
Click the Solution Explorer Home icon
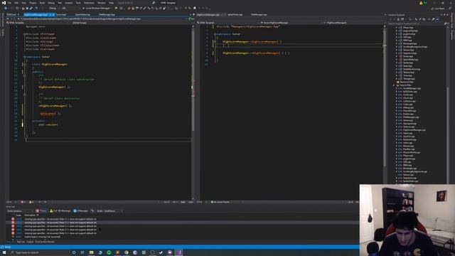click(x=398, y=19)
